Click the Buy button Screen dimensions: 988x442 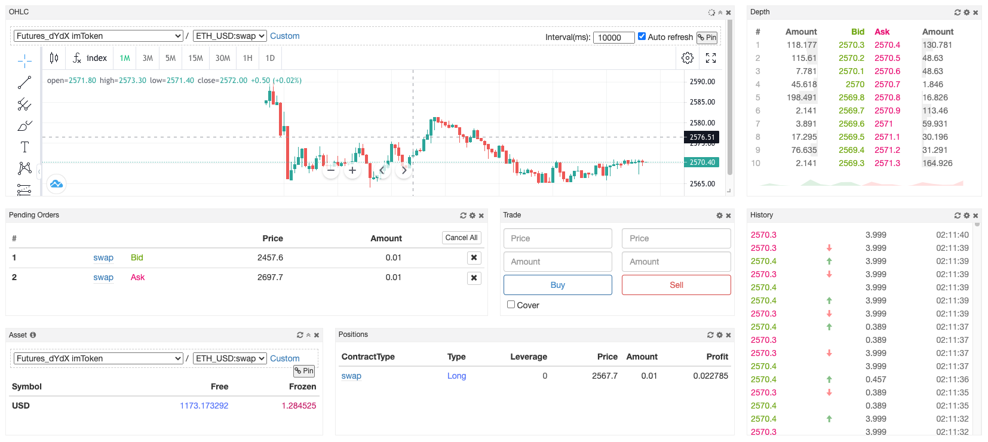tap(557, 285)
